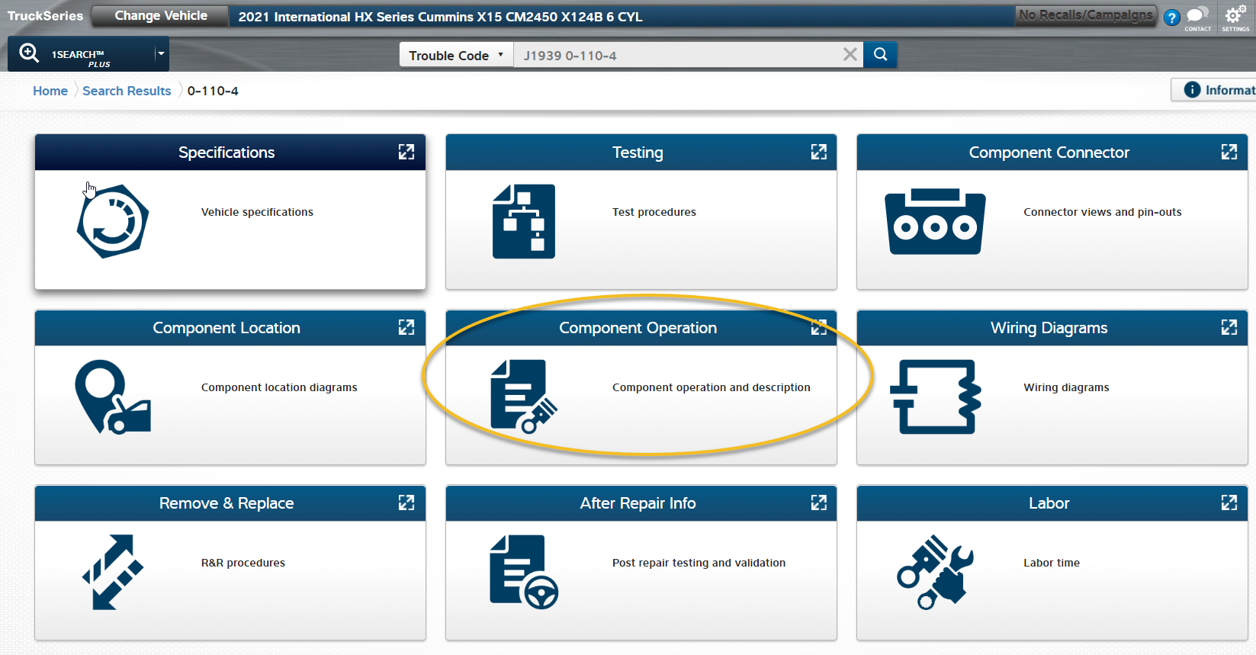
Task: Click the trouble code search input field
Action: pos(675,55)
